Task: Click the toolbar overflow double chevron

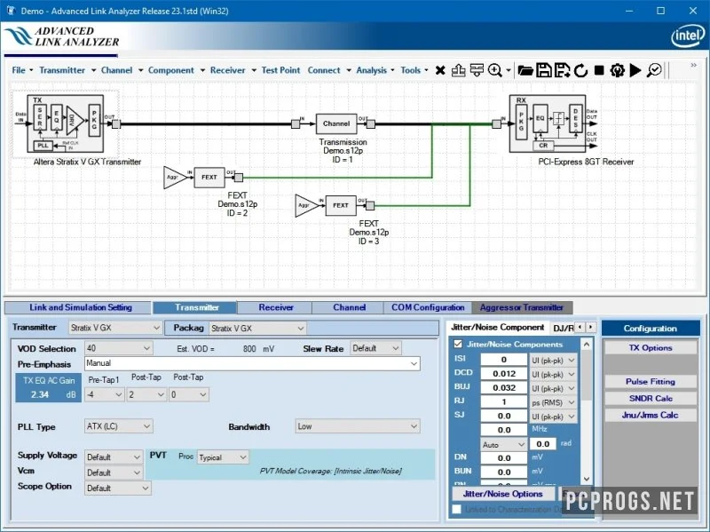Action: [x=693, y=65]
